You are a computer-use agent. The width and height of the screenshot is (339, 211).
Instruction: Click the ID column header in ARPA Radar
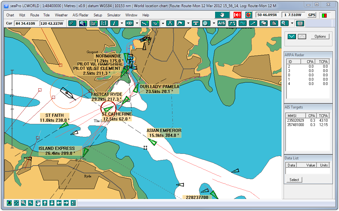click(x=294, y=61)
